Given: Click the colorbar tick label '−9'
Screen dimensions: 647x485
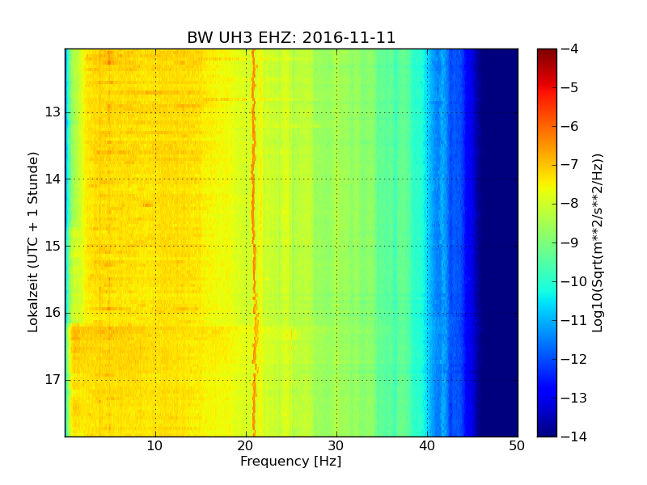Looking at the screenshot, I should point(570,242).
